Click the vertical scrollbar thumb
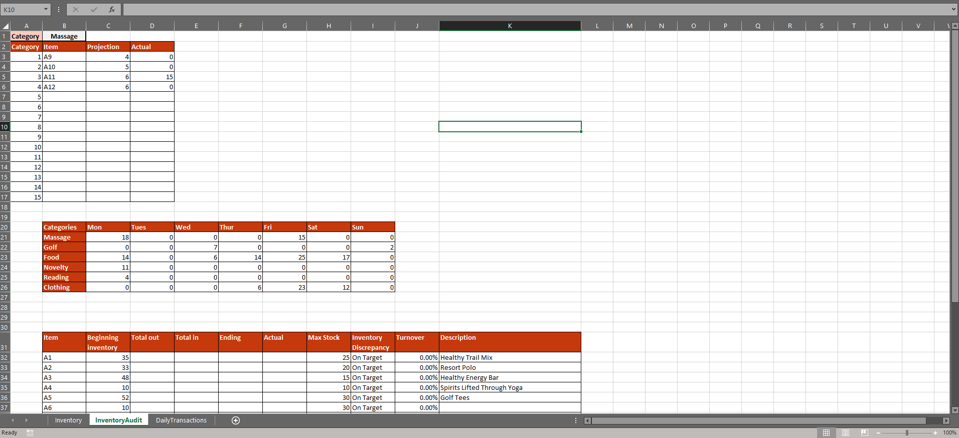Viewport: 959px width, 438px height. click(955, 166)
